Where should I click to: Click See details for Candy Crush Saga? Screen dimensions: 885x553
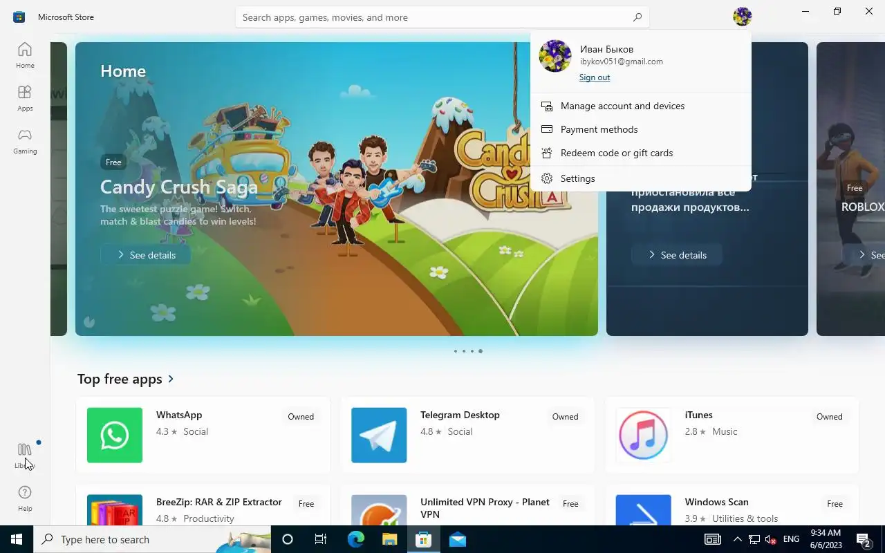(146, 255)
